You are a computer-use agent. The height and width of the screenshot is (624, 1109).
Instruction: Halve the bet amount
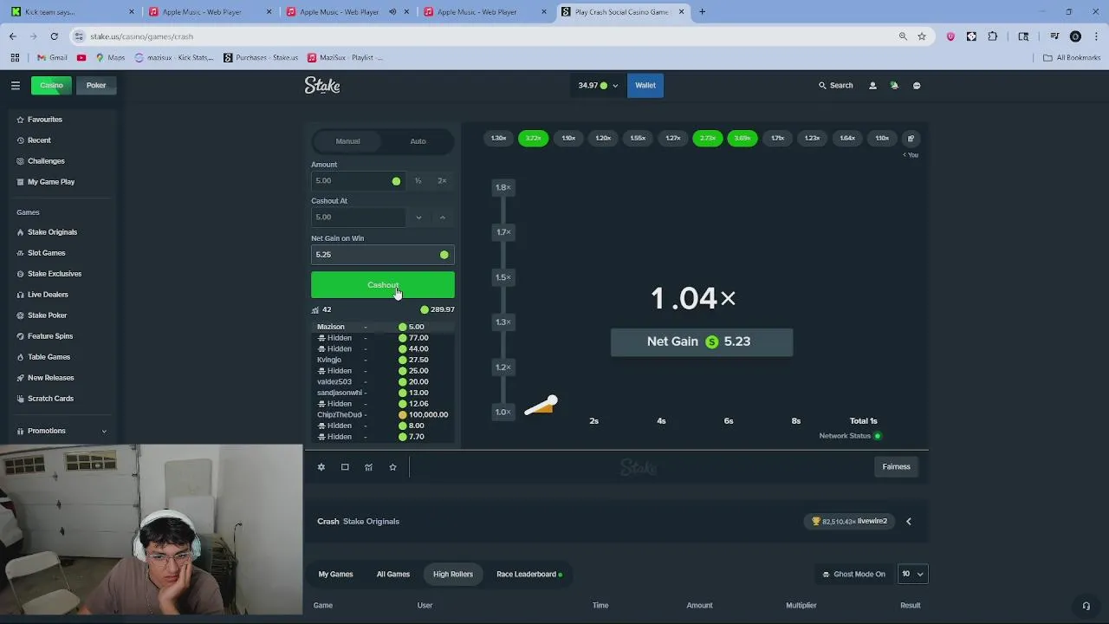point(418,181)
